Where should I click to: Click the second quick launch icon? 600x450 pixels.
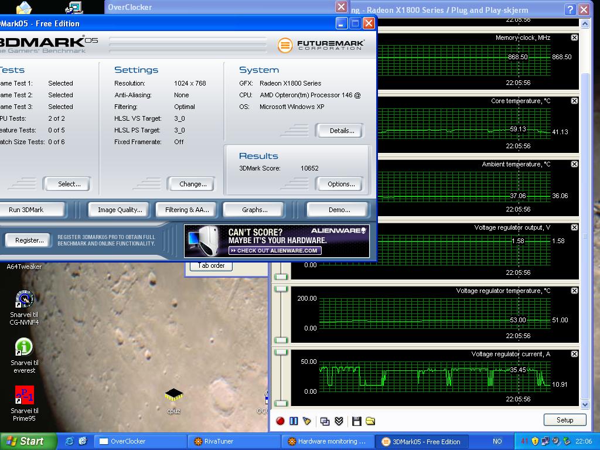coord(83,441)
